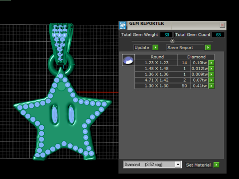Select the 1.48 X 1.48 size cell
The image size is (239, 179).
156,69
